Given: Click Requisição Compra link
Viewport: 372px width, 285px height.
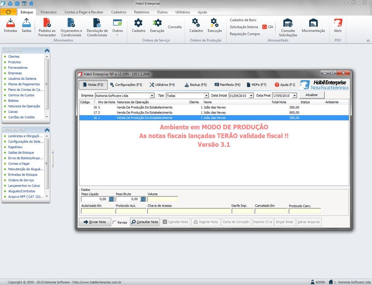Looking at the screenshot, I should (x=244, y=34).
